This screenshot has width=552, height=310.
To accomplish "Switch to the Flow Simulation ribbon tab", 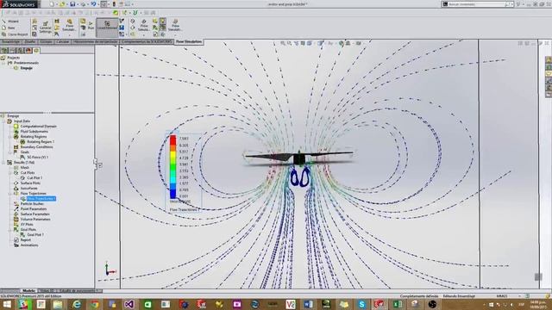I will (x=189, y=41).
